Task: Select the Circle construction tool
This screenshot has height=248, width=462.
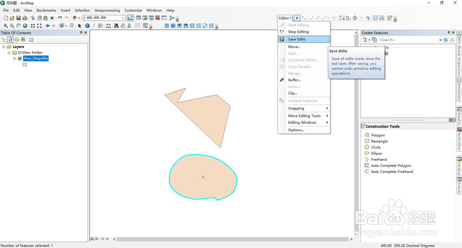Action: click(x=373, y=147)
